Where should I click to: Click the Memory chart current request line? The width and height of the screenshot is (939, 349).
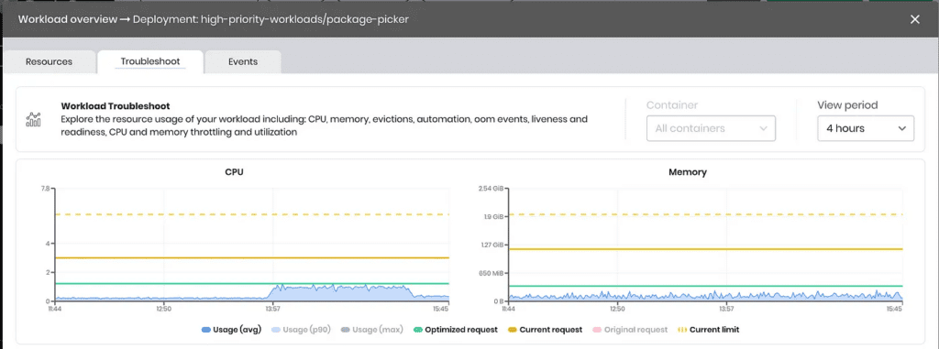pos(705,249)
